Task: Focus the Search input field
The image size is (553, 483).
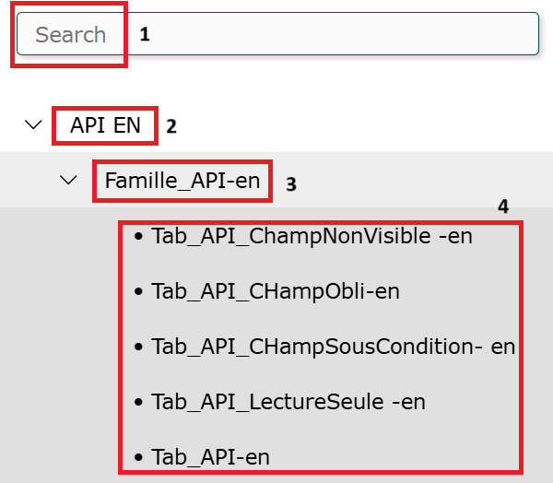Action: coord(323,35)
